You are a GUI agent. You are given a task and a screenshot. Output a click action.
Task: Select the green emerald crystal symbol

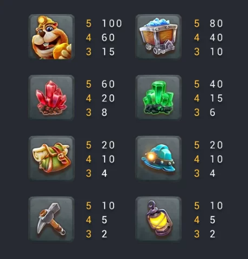click(158, 98)
